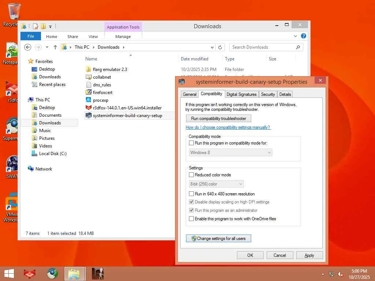
Task: Open r3dfox from the taskbar
Action: coord(30,274)
